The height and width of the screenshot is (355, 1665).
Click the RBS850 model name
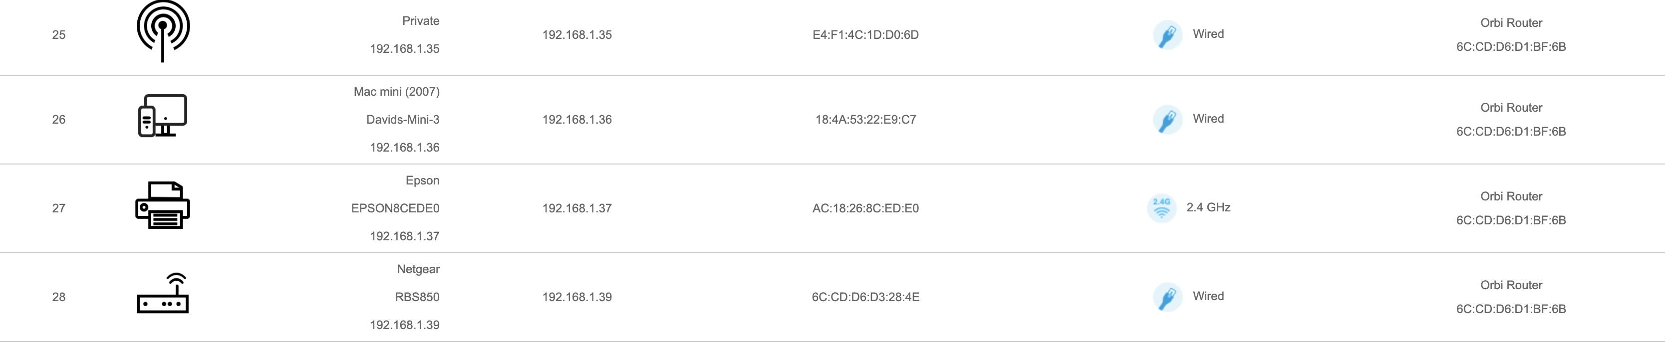417,297
